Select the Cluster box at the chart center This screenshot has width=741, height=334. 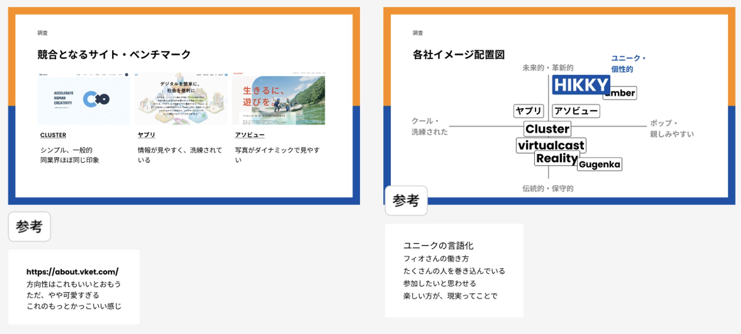547,129
